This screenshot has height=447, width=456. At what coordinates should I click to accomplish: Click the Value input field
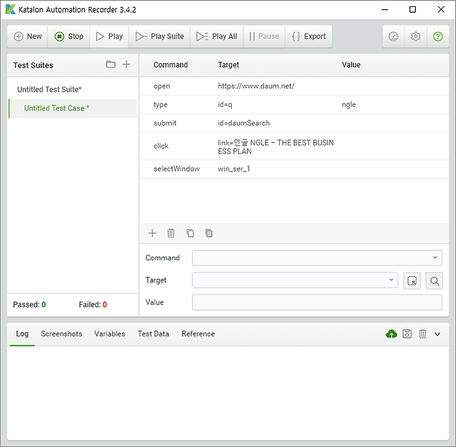coord(317,302)
